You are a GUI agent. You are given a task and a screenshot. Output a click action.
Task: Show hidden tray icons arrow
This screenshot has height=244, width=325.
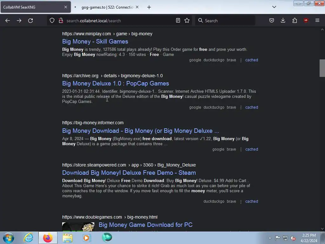tap(270, 238)
